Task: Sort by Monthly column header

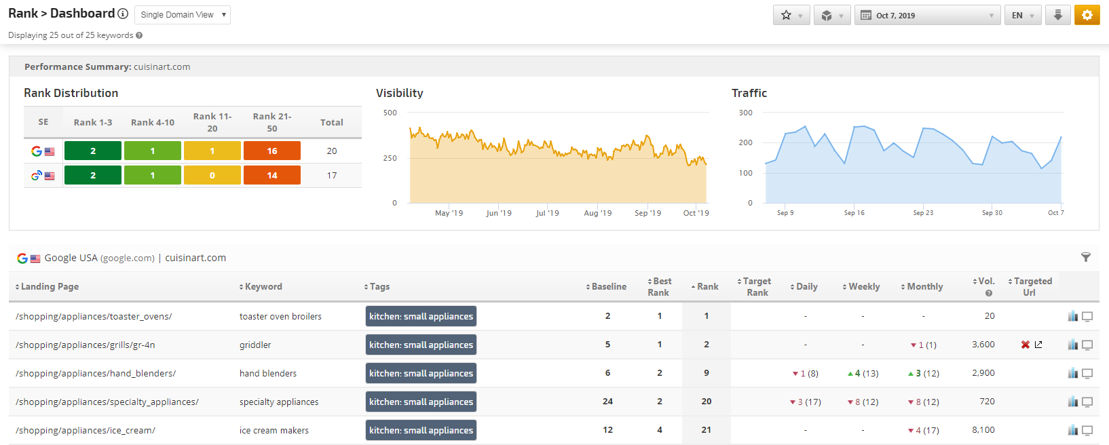Action: pyautogui.click(x=922, y=287)
